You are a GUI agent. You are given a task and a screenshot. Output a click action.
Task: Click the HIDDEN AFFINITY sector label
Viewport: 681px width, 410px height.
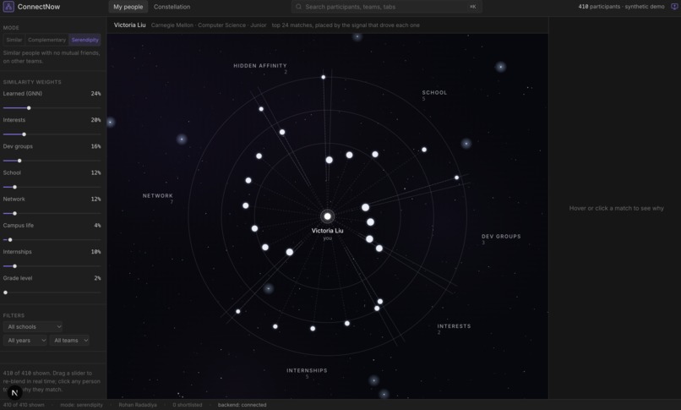[x=260, y=66]
